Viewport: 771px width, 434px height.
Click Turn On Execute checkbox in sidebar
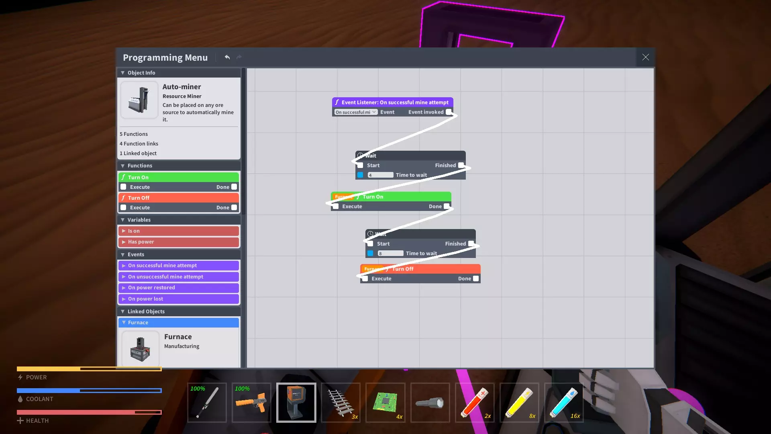pyautogui.click(x=123, y=187)
